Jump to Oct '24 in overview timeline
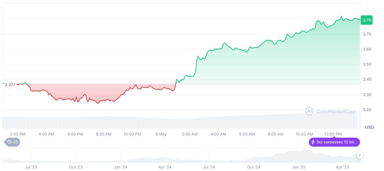Screen dimensions: 384x171 (x=253, y=167)
